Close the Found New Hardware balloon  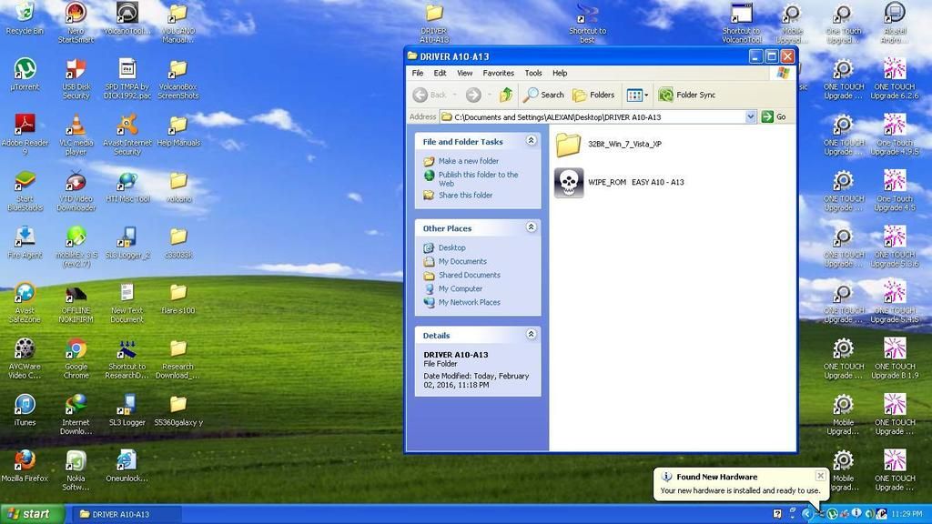click(820, 476)
